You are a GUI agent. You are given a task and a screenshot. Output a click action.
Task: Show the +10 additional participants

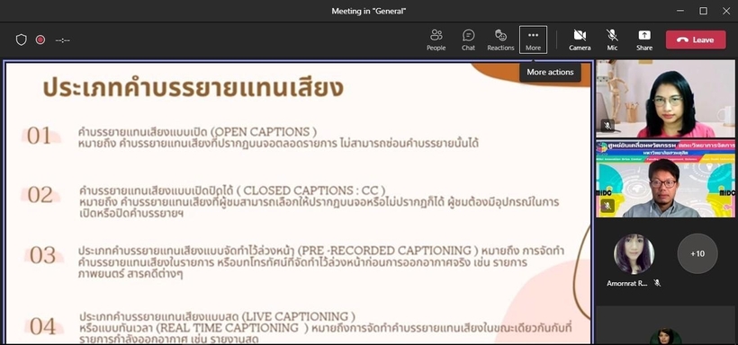point(697,254)
